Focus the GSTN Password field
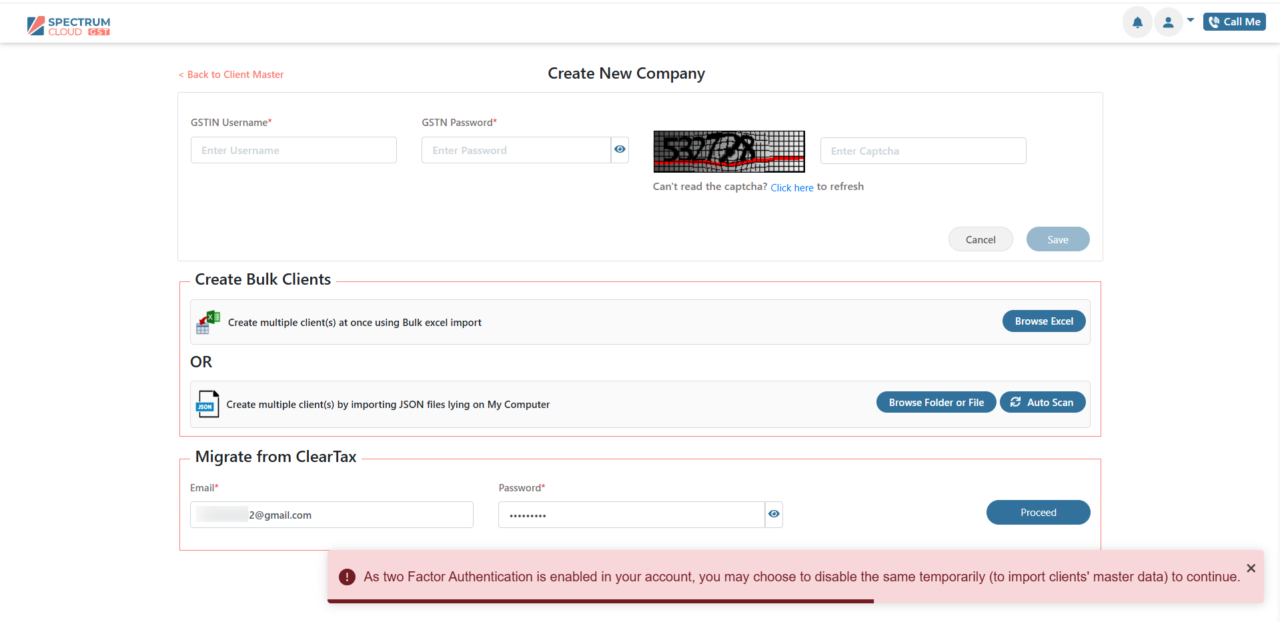This screenshot has width=1280, height=622. tap(516, 151)
